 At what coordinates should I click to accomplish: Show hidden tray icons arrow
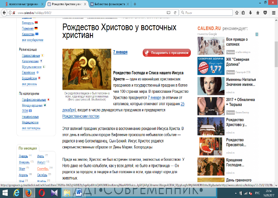(236, 193)
